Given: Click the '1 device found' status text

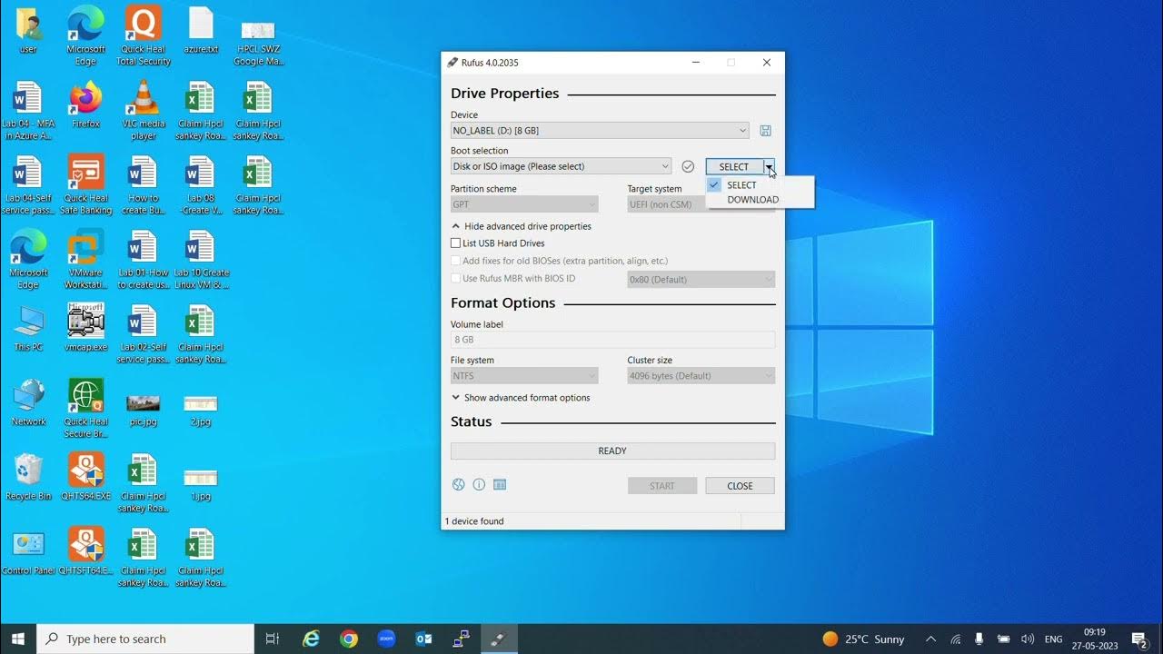Looking at the screenshot, I should coord(474,521).
